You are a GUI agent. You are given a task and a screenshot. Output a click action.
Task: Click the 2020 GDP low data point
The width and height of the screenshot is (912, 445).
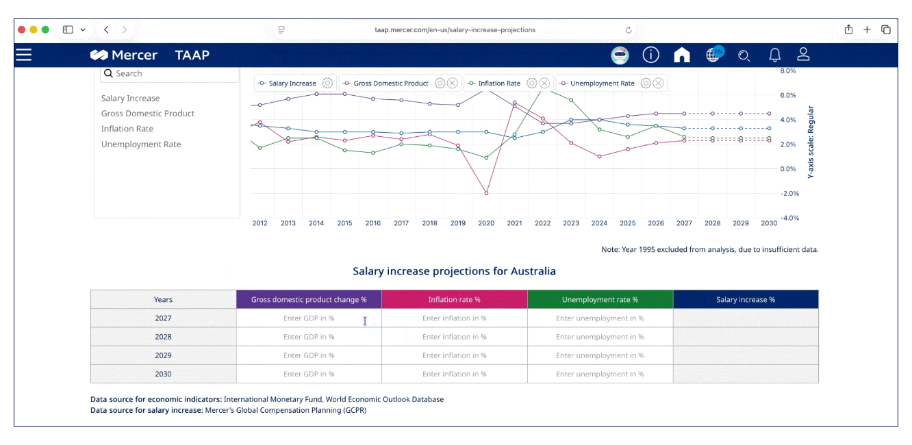click(486, 193)
